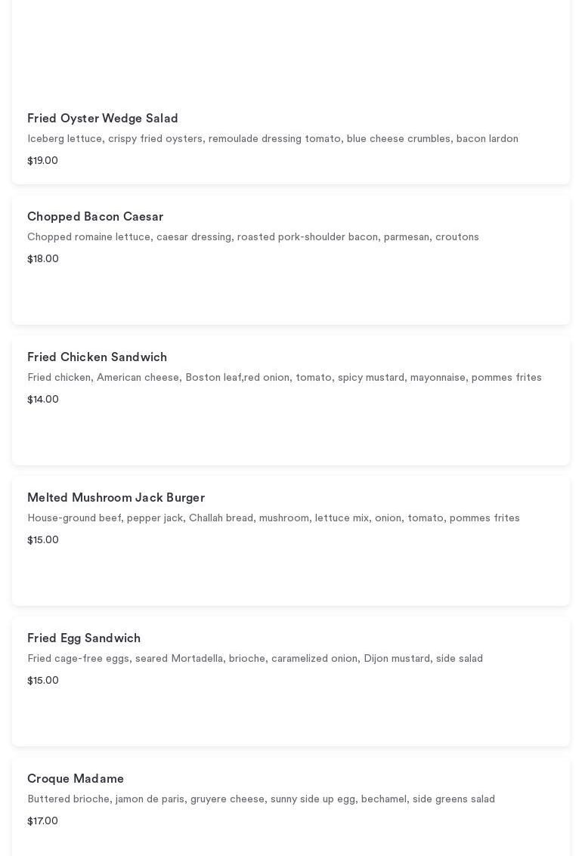
Task: Open the Fried Chicken Sandwich item
Action: click(97, 357)
